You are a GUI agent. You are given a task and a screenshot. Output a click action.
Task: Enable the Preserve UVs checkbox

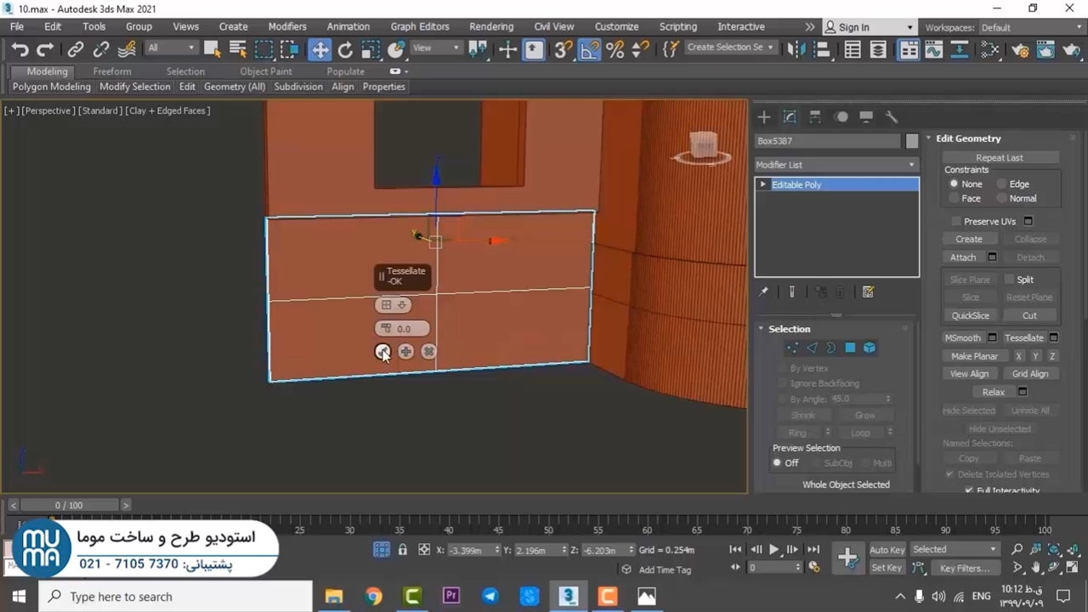point(956,221)
